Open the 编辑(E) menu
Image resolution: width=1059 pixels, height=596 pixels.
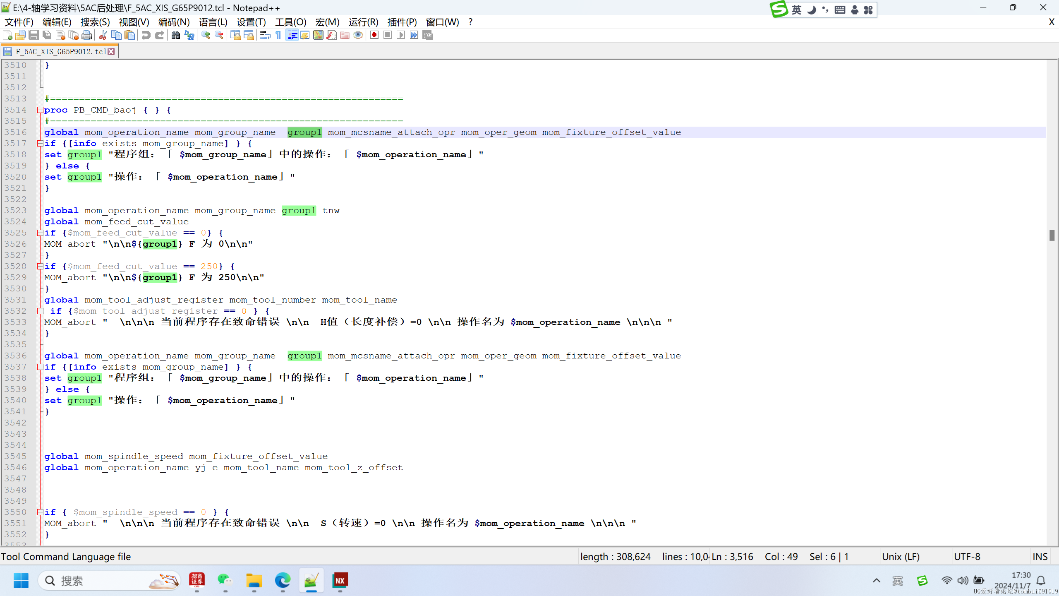click(x=57, y=22)
